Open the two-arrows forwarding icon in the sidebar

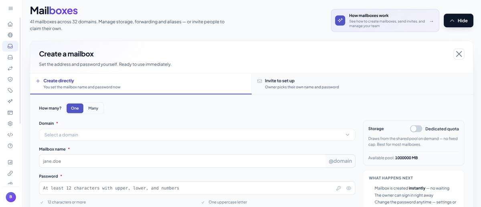pyautogui.click(x=10, y=68)
